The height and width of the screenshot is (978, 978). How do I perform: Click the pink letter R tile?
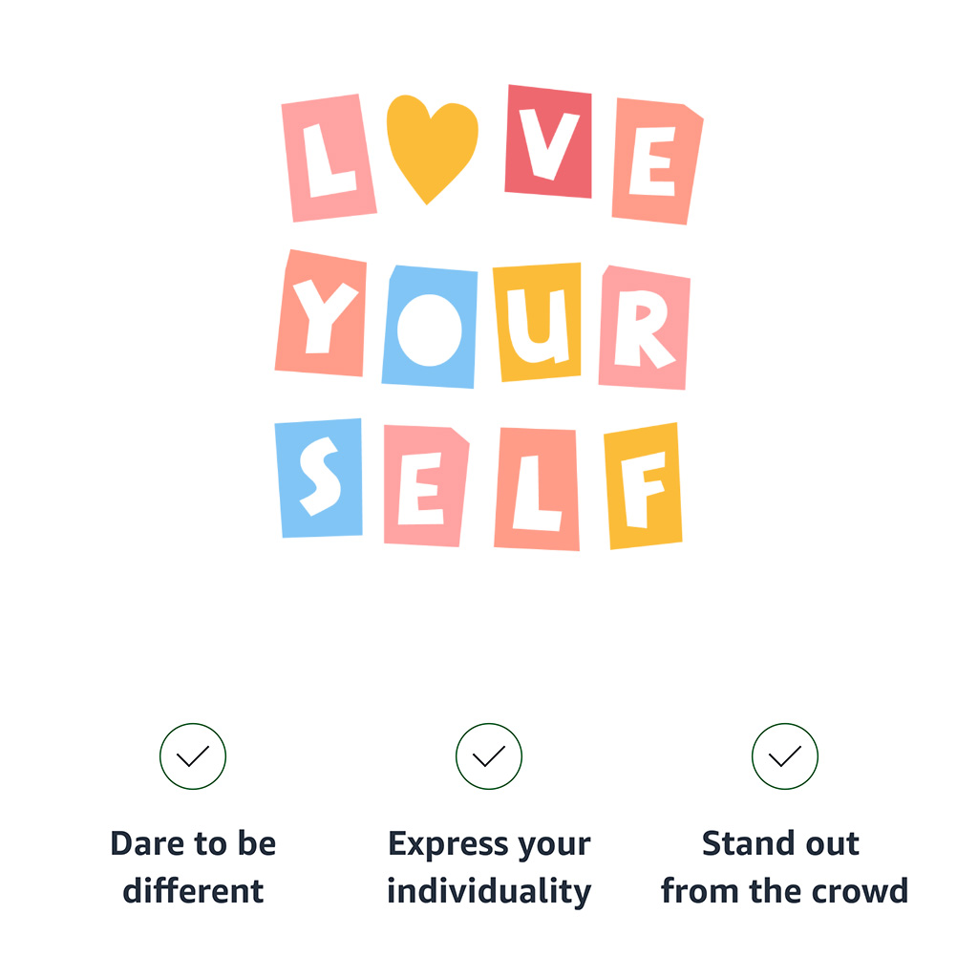coord(645,328)
